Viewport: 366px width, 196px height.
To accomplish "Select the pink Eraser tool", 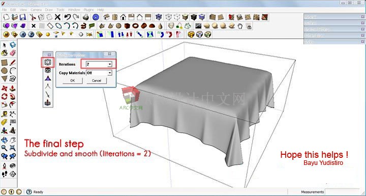I will 13,53.
